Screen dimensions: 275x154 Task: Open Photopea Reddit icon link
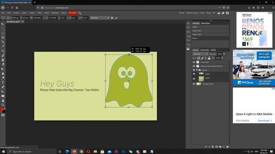[219, 13]
